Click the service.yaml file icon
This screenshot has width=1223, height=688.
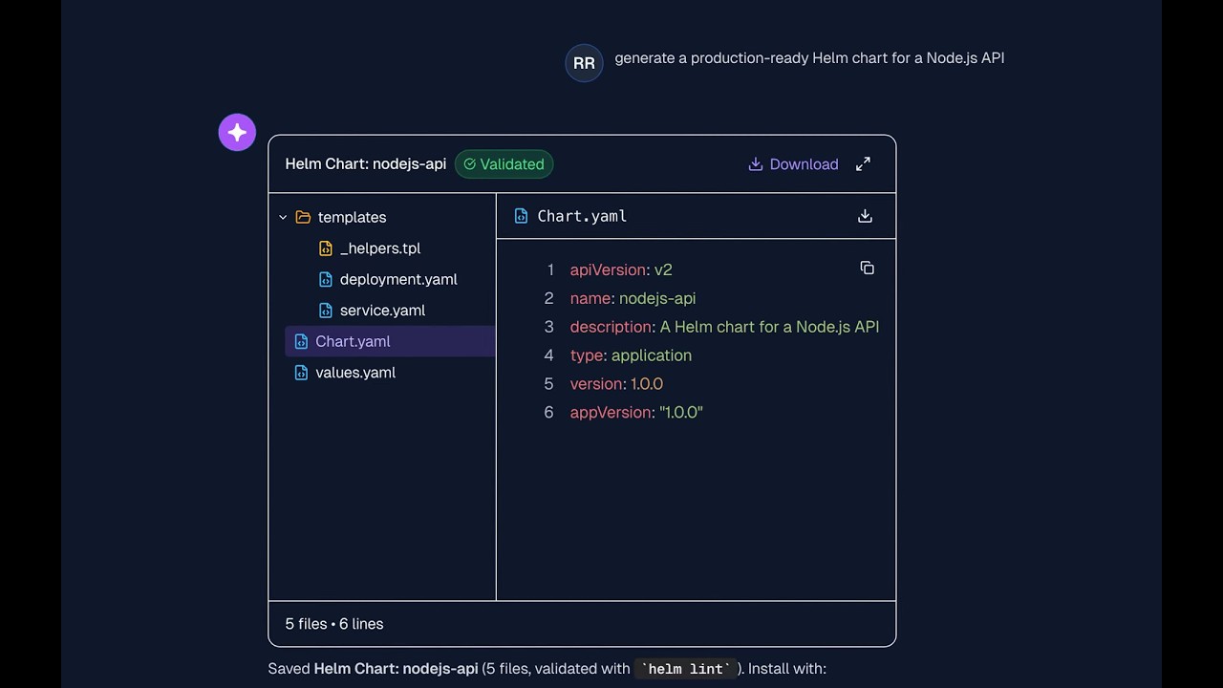coord(326,311)
